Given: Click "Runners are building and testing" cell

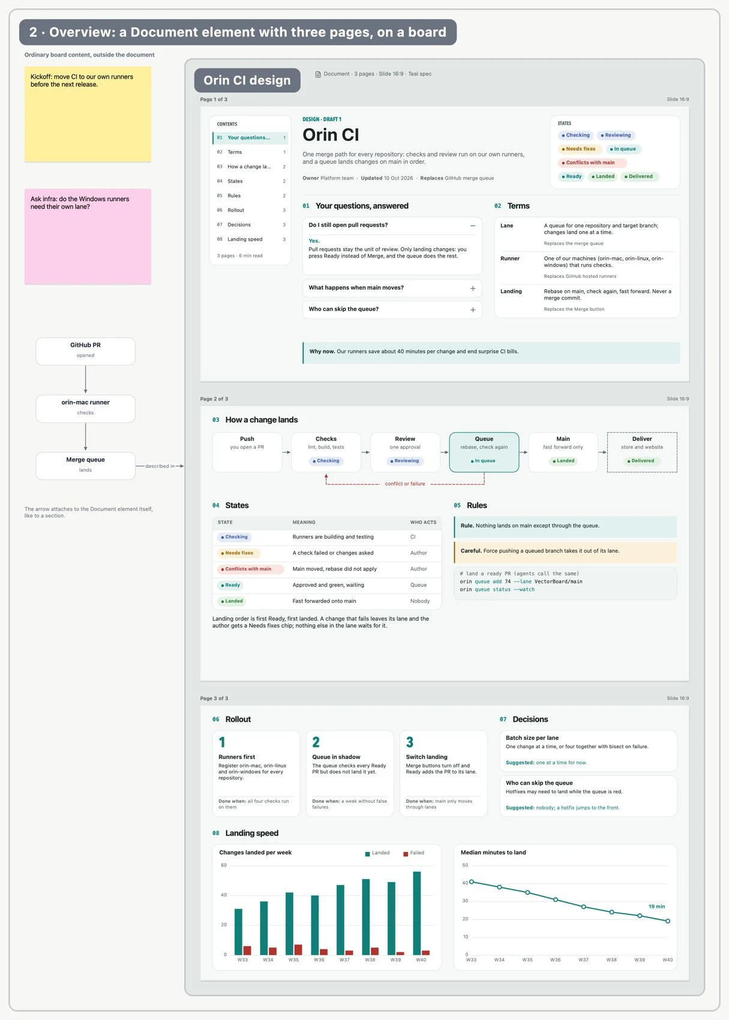Looking at the screenshot, I should coord(333,538).
